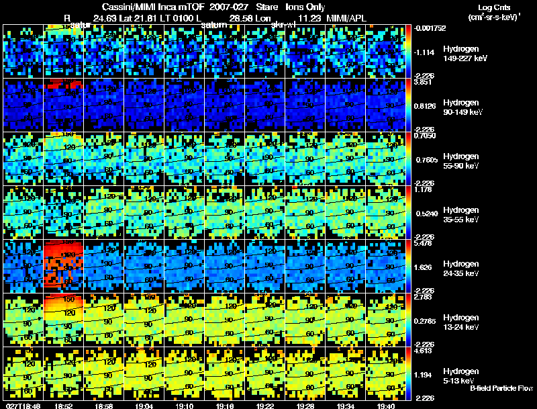Click the color bar beside Hydrogen 5-13 keV
The width and height of the screenshot is (537, 409).
point(408,373)
